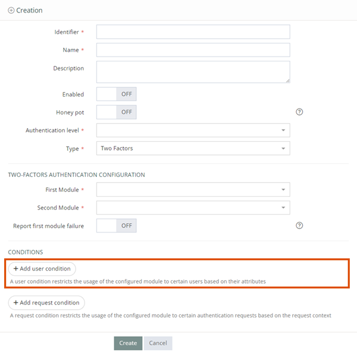Select the Description text area
The height and width of the screenshot is (354, 357).
(x=193, y=72)
